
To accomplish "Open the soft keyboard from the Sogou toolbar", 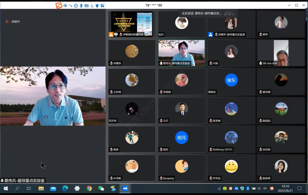I will pos(86,6).
